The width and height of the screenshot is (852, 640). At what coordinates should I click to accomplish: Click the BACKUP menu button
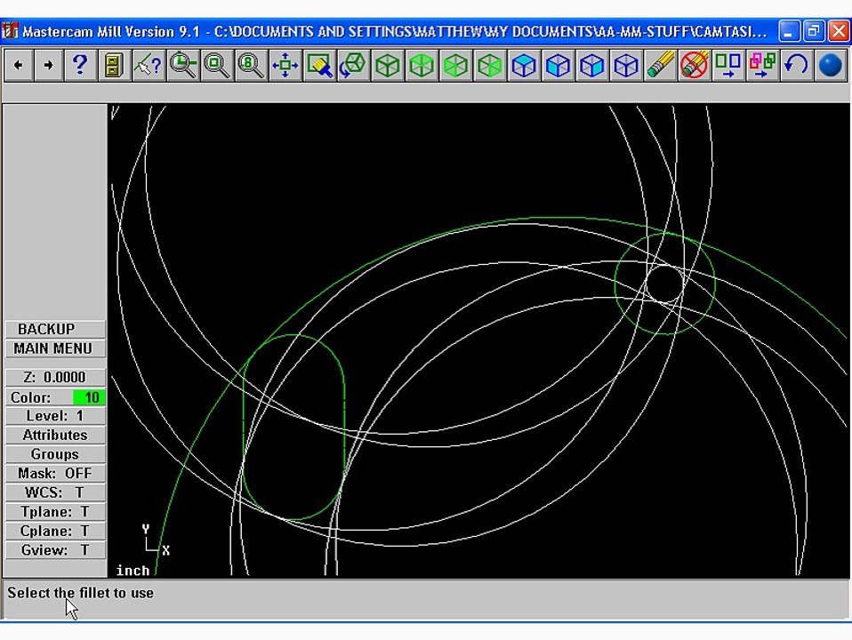click(55, 329)
